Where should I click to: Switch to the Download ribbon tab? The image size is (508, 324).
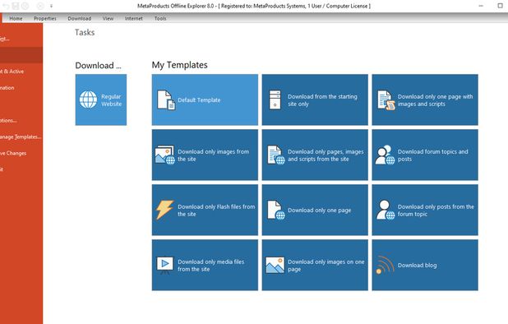pyautogui.click(x=80, y=18)
